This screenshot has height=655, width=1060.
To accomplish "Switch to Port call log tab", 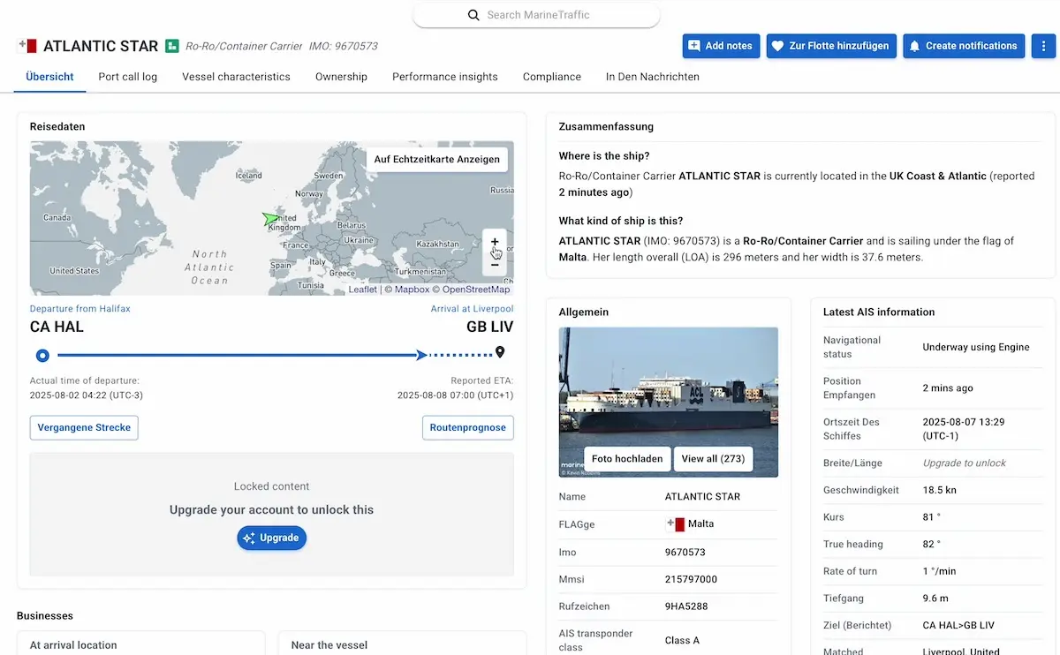I will [128, 77].
